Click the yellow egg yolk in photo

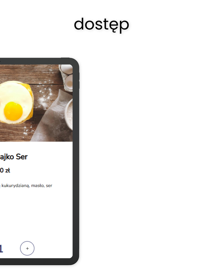point(13,111)
